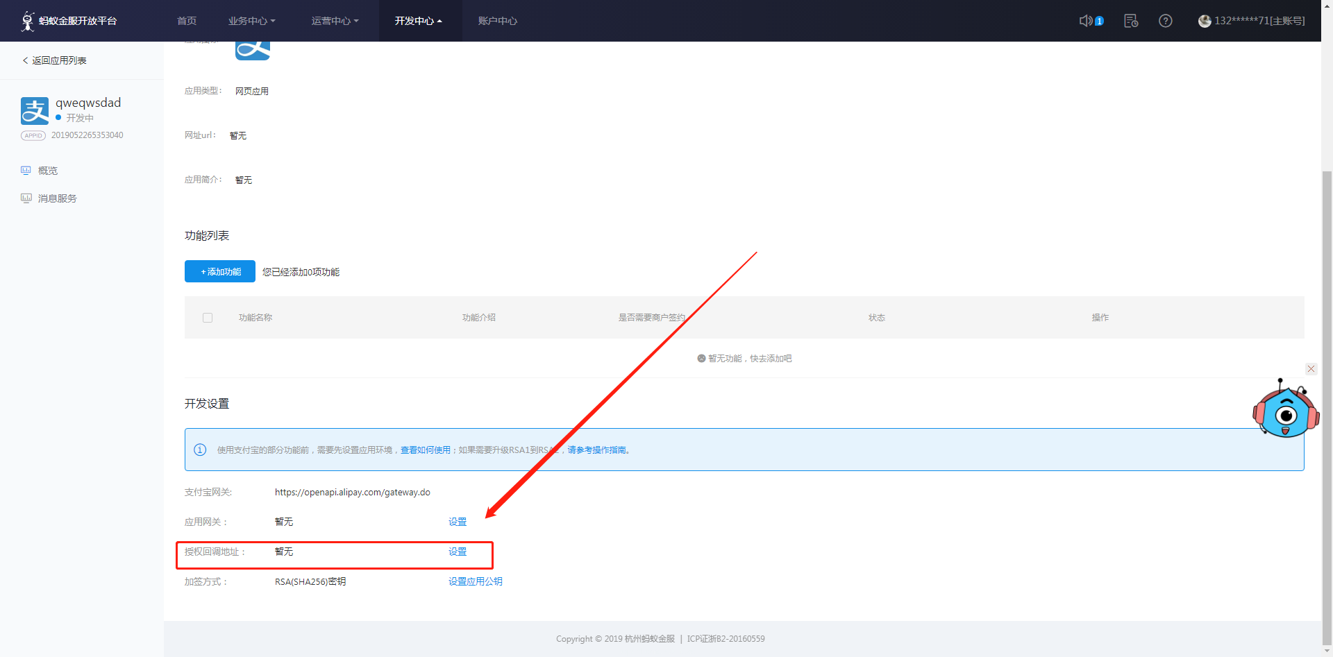Click the APPID badge in sidebar
The width and height of the screenshot is (1333, 657).
coord(33,135)
